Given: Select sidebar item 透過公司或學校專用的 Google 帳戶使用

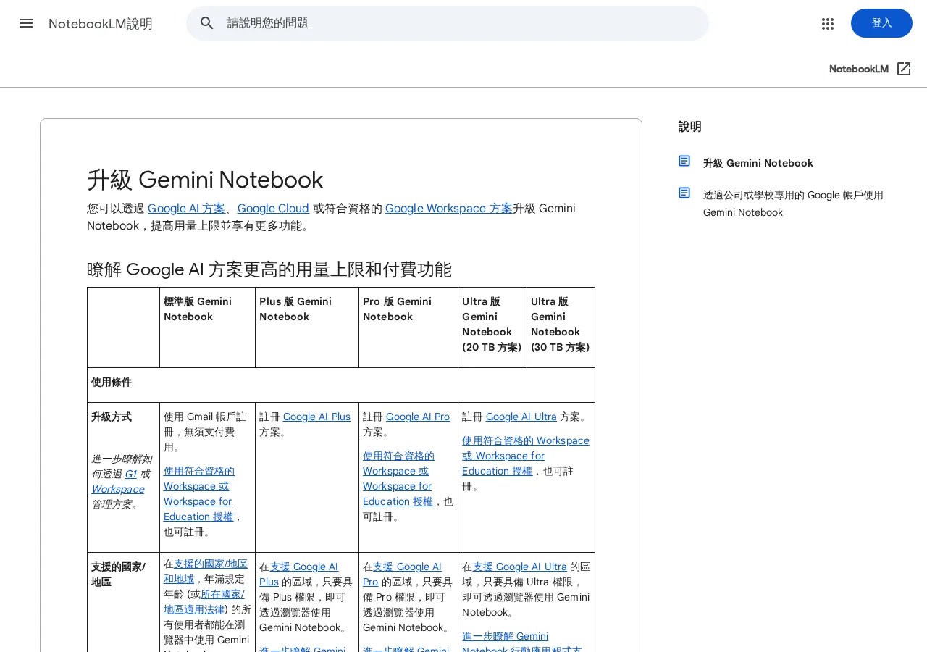Looking at the screenshot, I should click(793, 204).
